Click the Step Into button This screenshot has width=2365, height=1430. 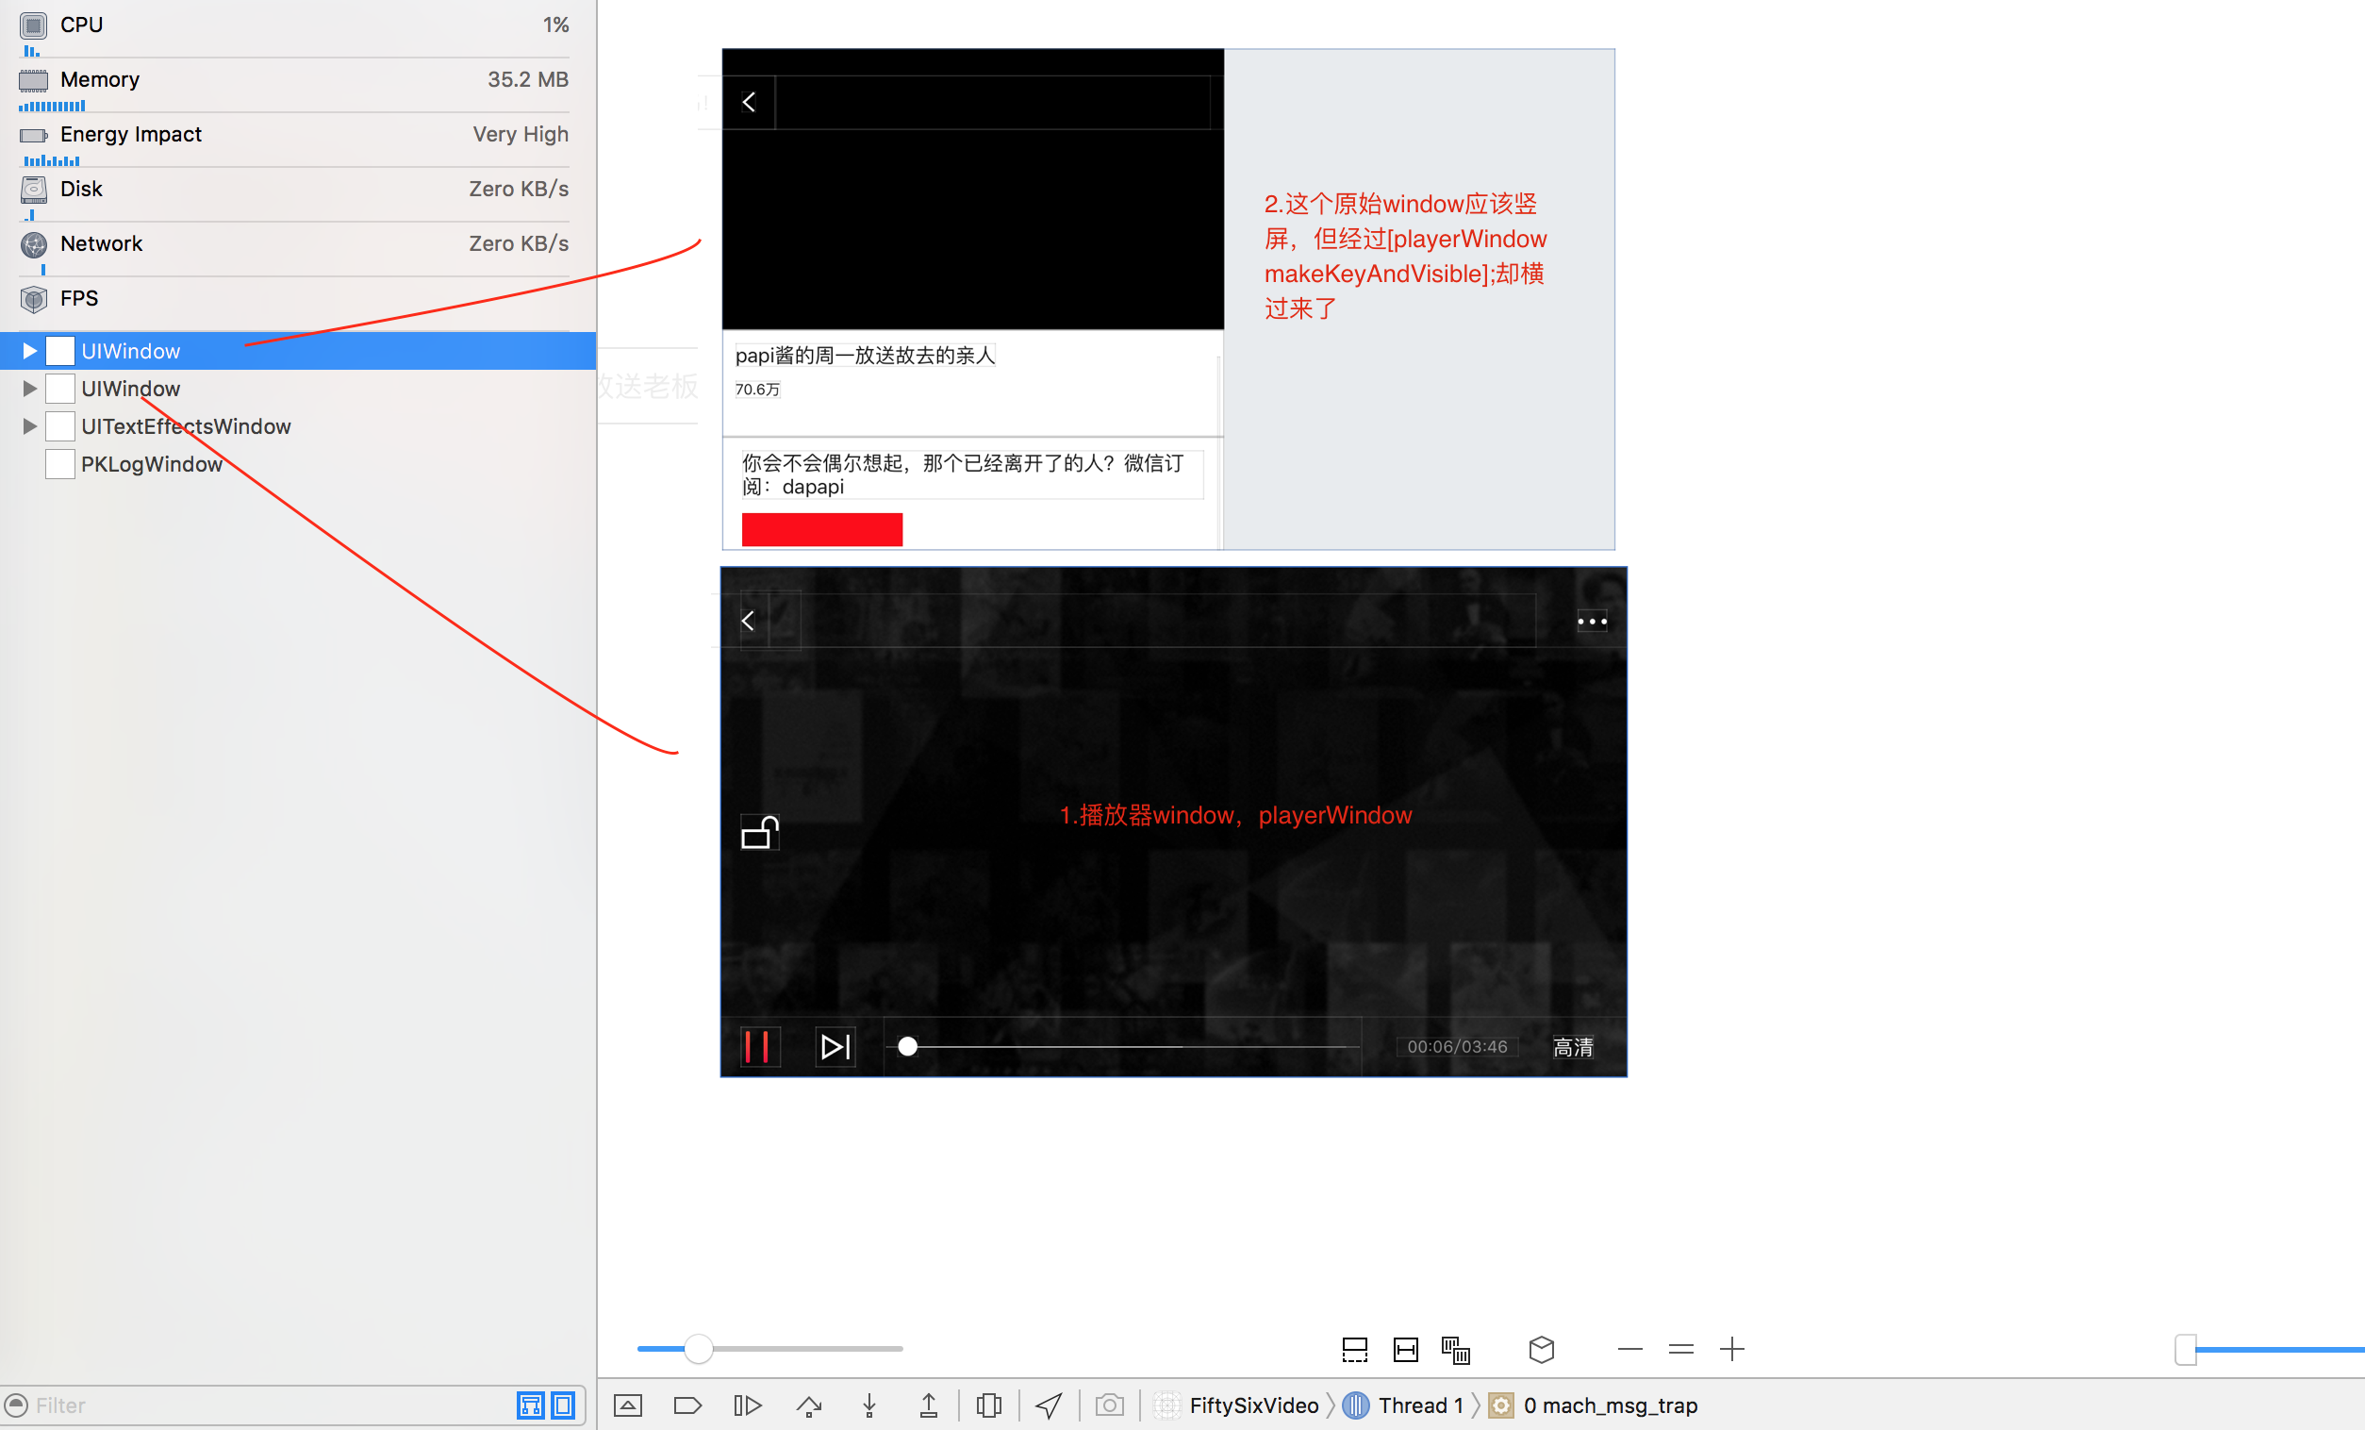pos(869,1406)
